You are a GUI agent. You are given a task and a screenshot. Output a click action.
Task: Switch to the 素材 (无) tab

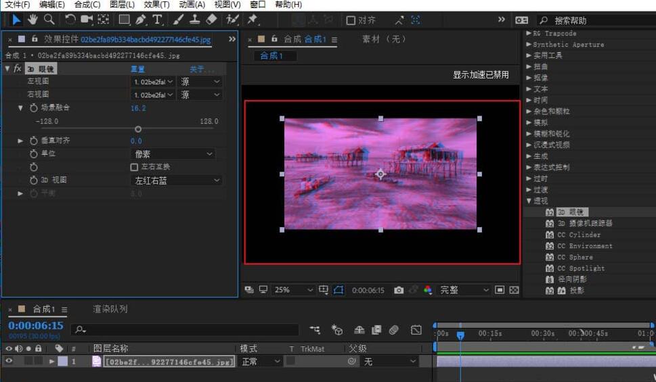point(384,39)
